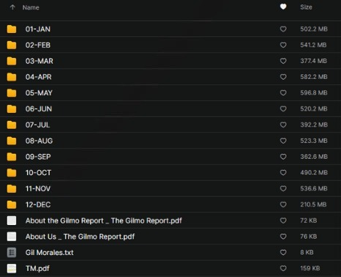Favorite the 03-MAR folder with its heart
This screenshot has height=277, width=341.
[283, 61]
